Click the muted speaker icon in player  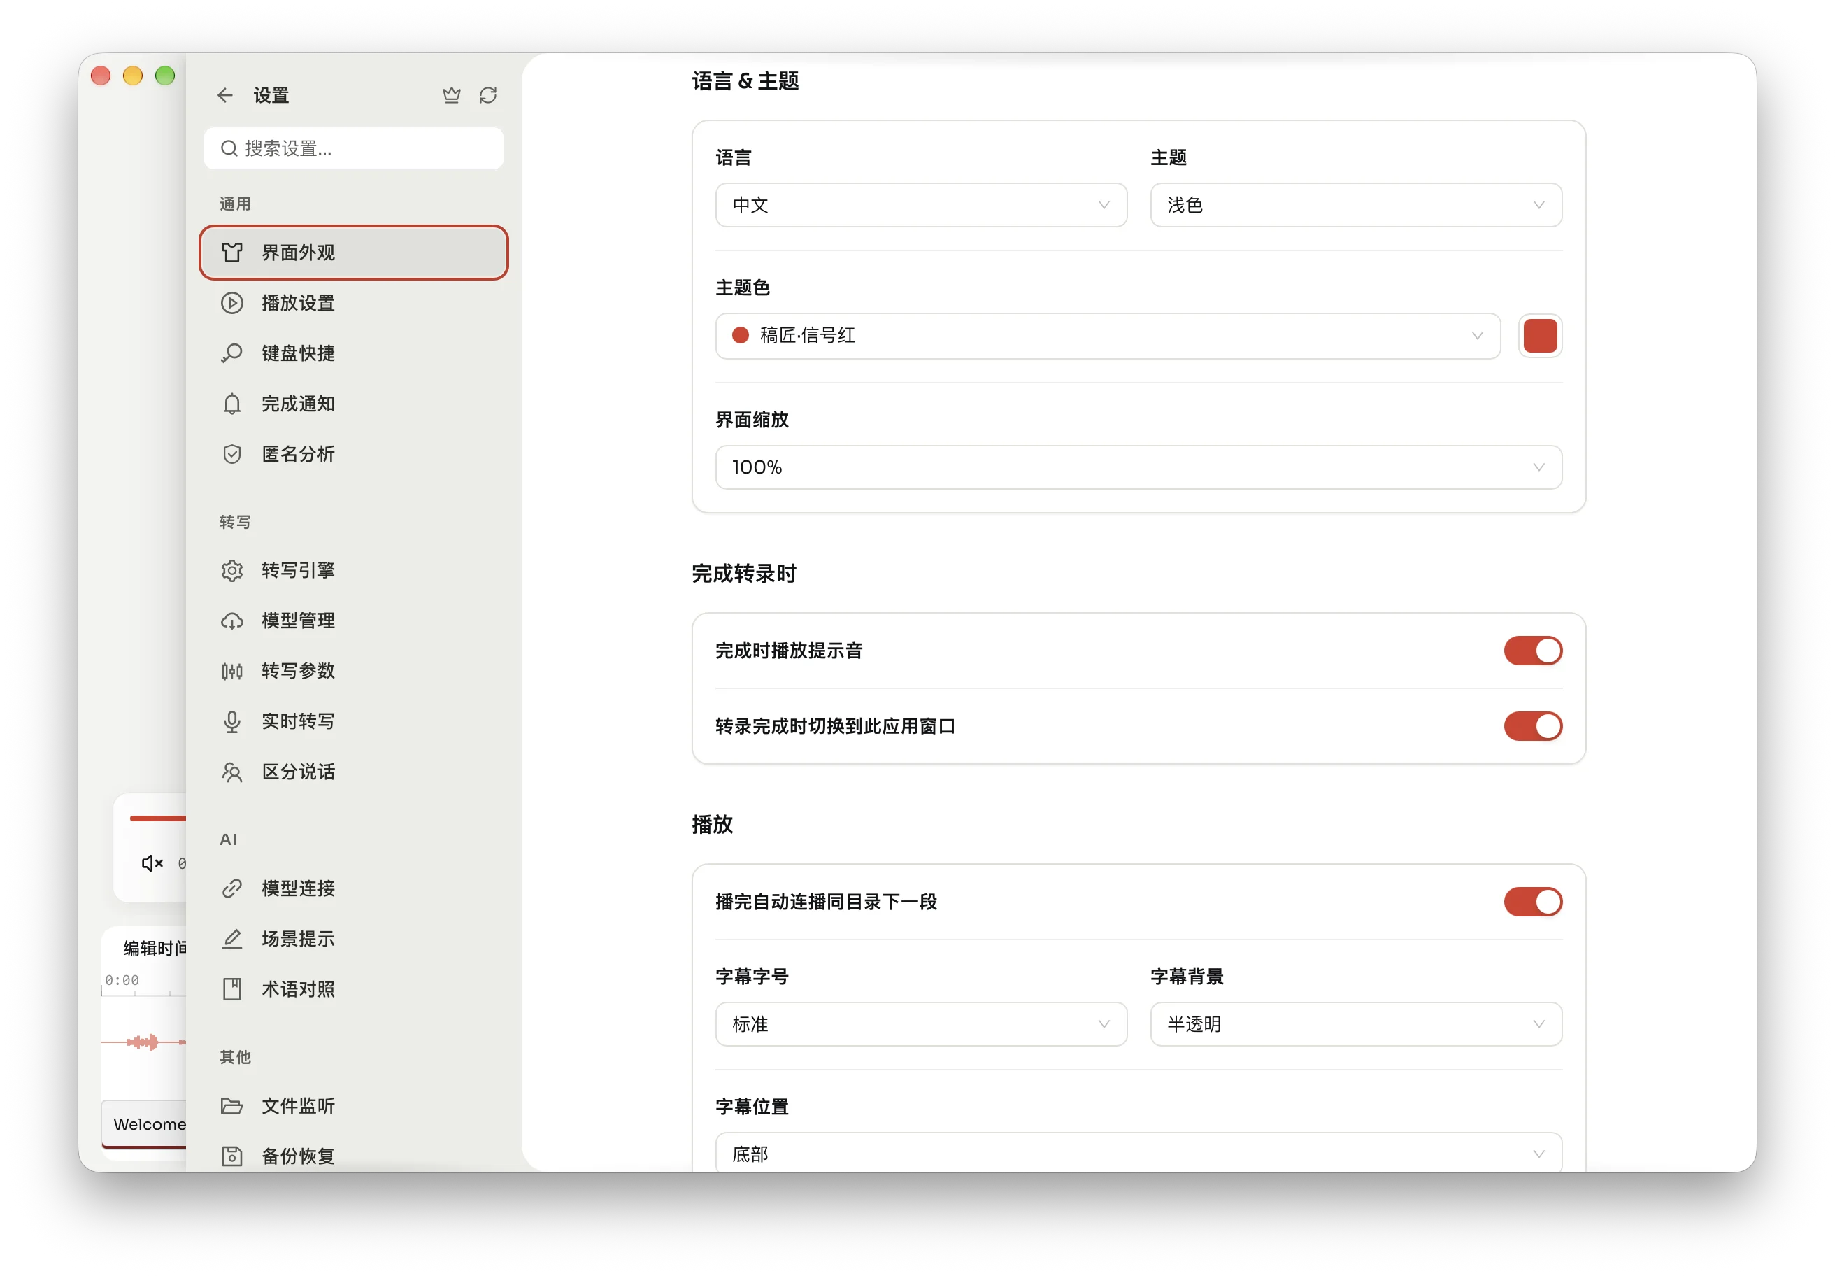(x=152, y=863)
